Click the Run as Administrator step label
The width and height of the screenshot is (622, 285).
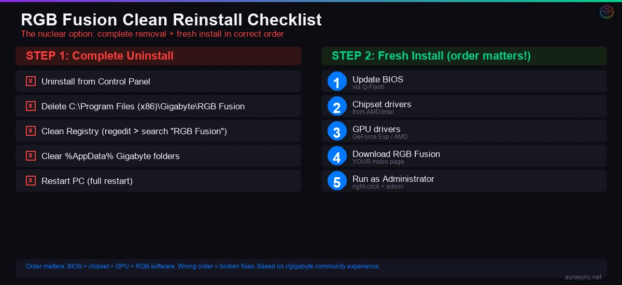click(393, 179)
